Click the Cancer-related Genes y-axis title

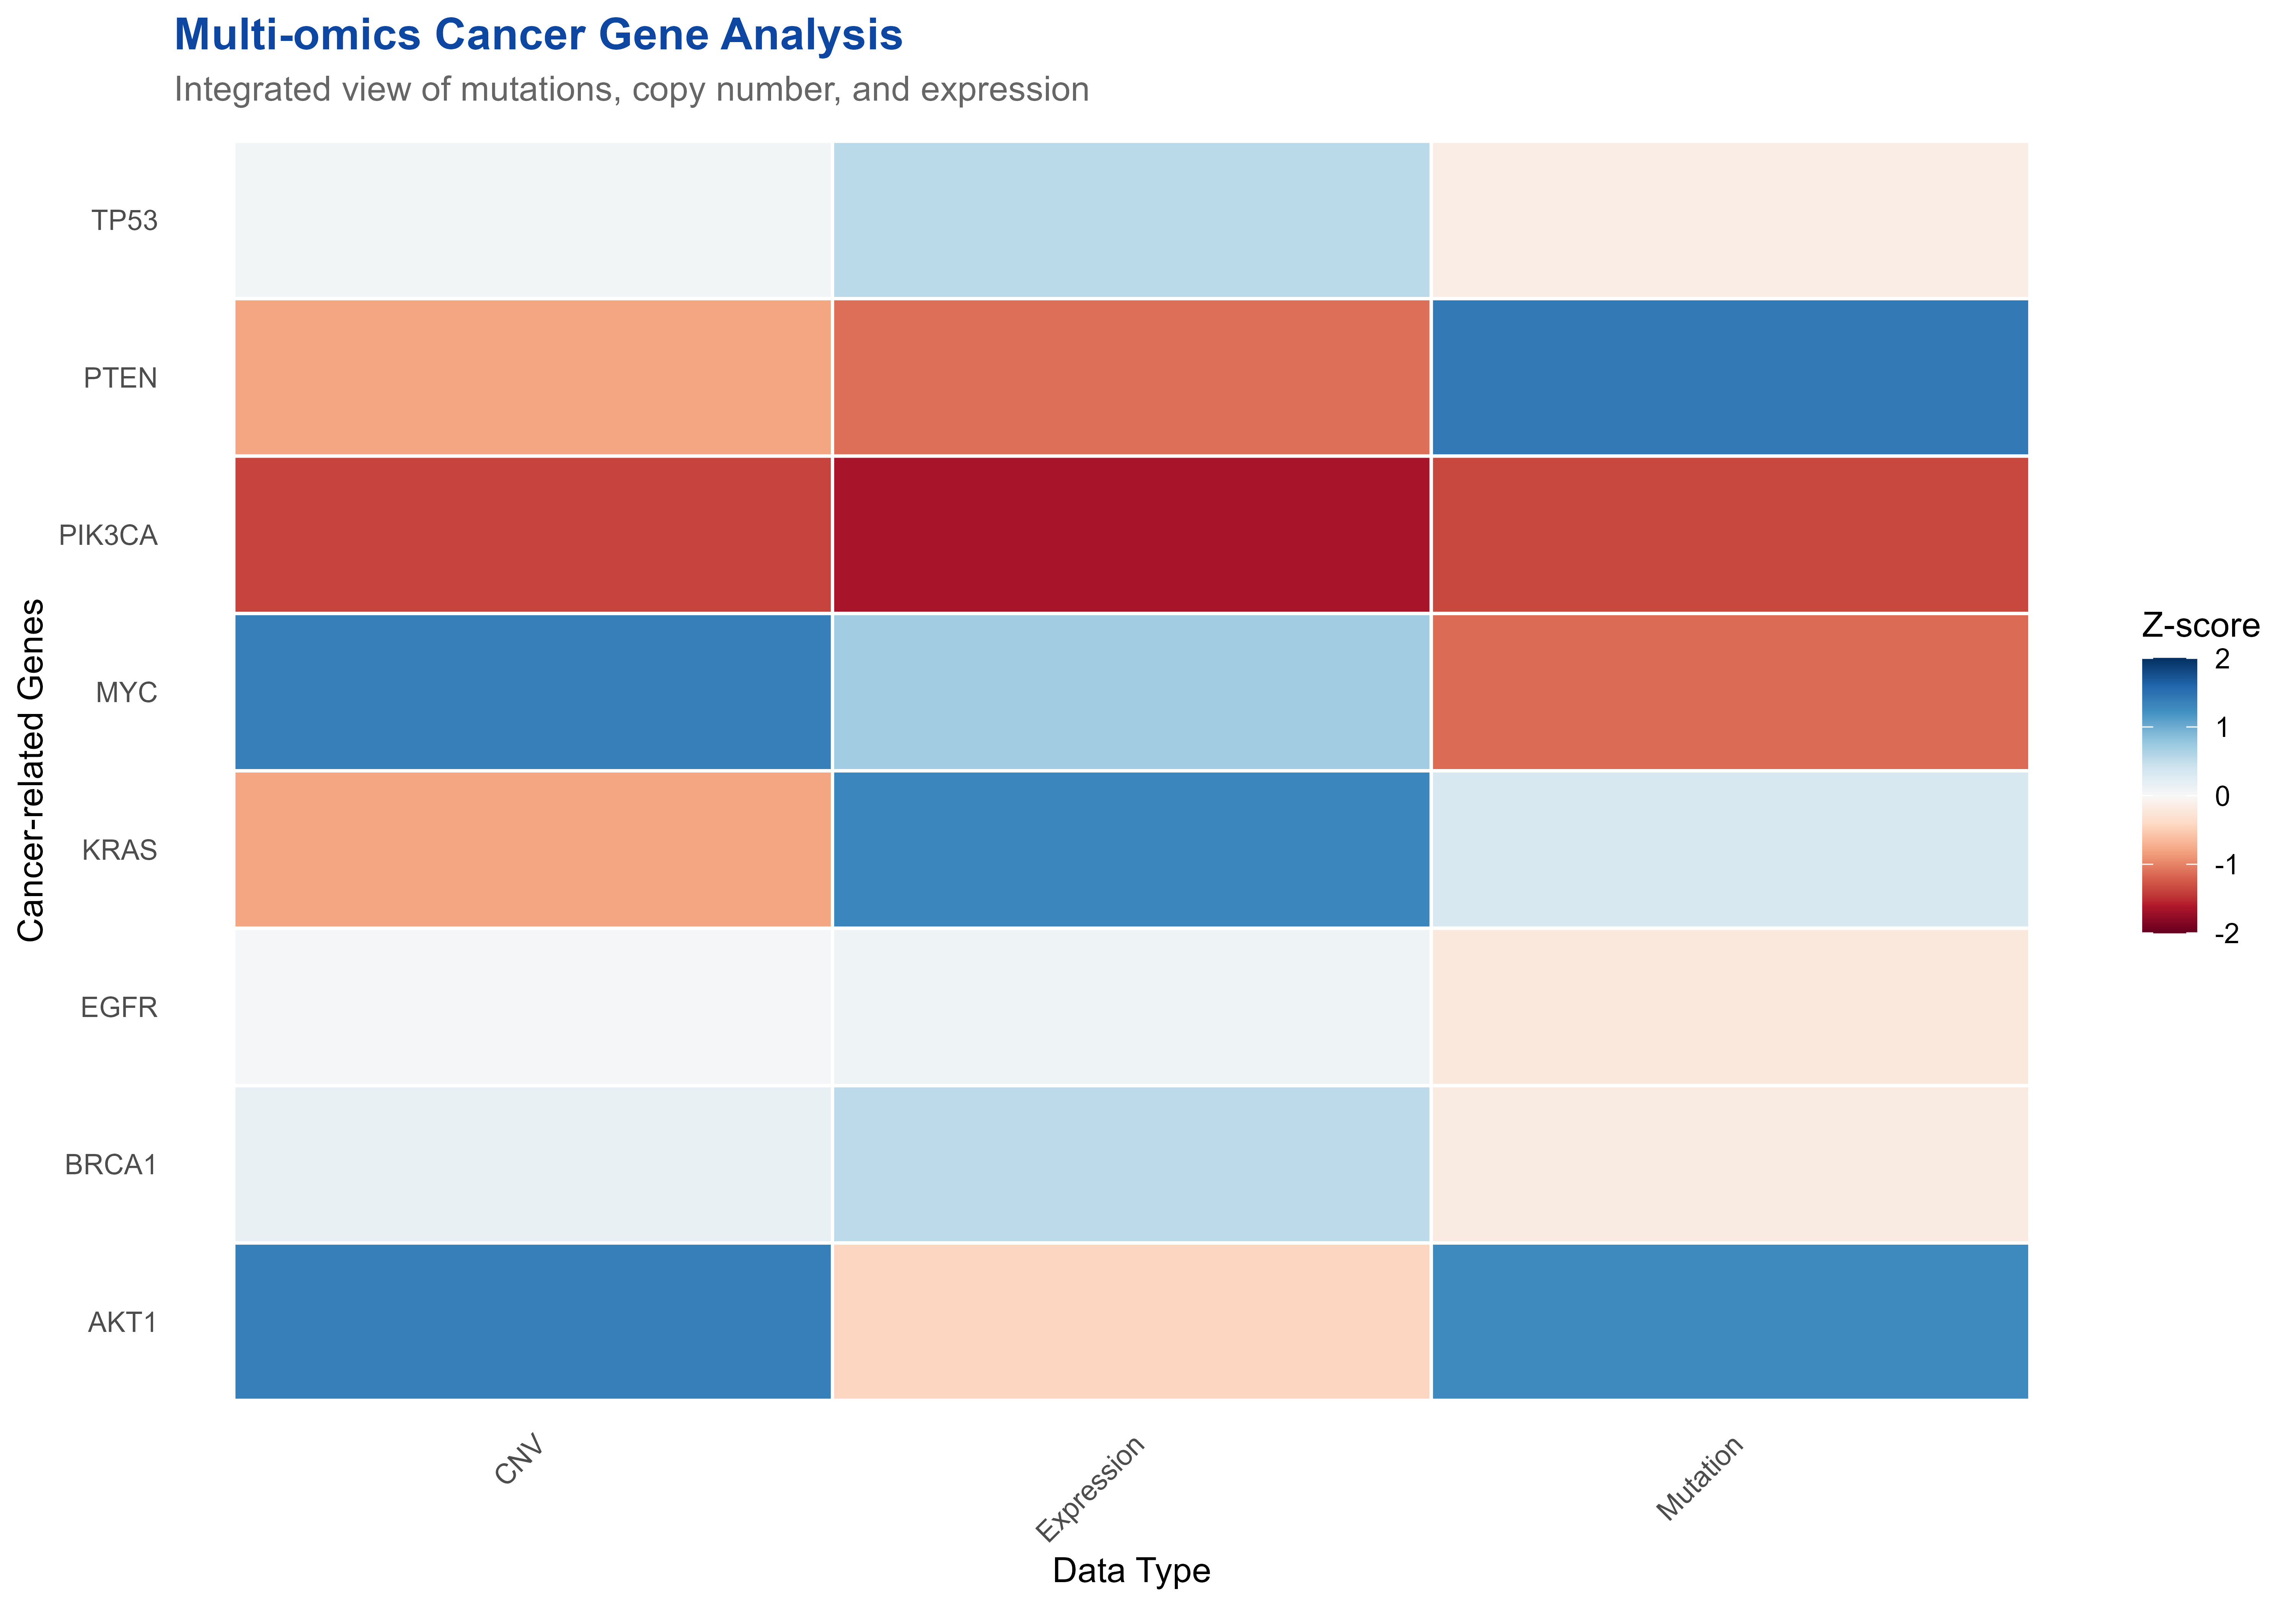31,770
